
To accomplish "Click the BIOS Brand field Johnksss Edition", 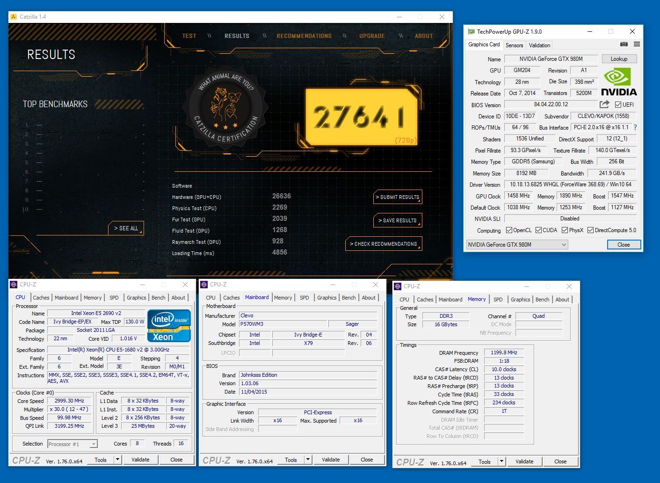I will [x=308, y=375].
